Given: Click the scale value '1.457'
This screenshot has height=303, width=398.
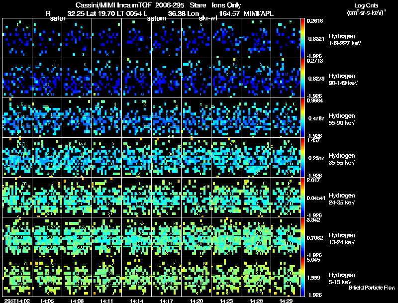Looking at the screenshot, I should tap(313, 140).
